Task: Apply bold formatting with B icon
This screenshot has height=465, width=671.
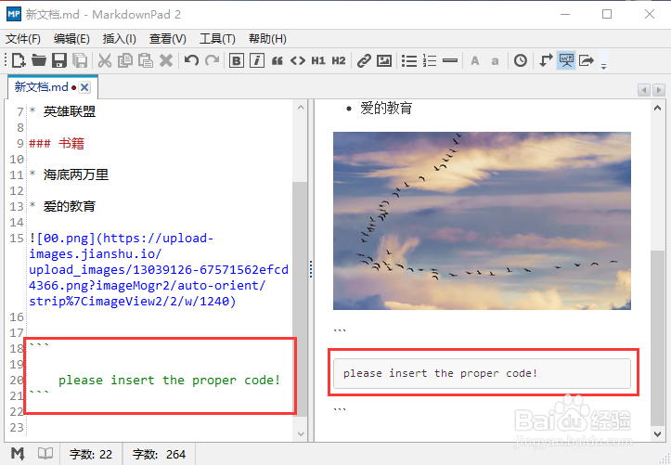Action: [x=237, y=60]
